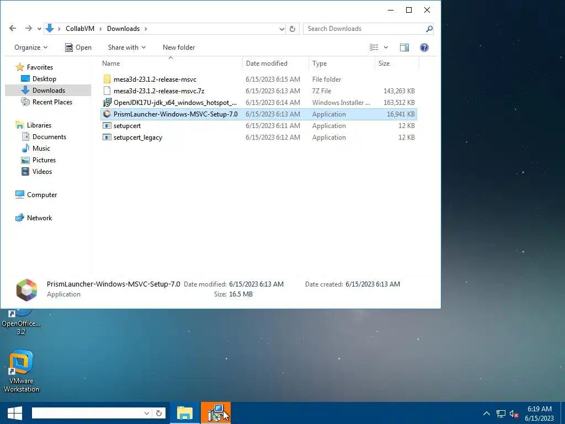
Task: Click the Windows Installer type cell
Action: pyautogui.click(x=341, y=102)
